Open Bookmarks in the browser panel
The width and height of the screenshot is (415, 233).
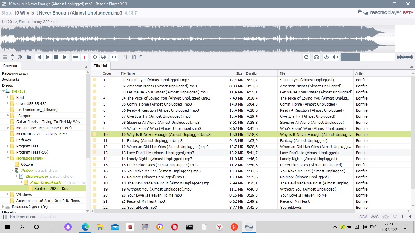point(11,79)
